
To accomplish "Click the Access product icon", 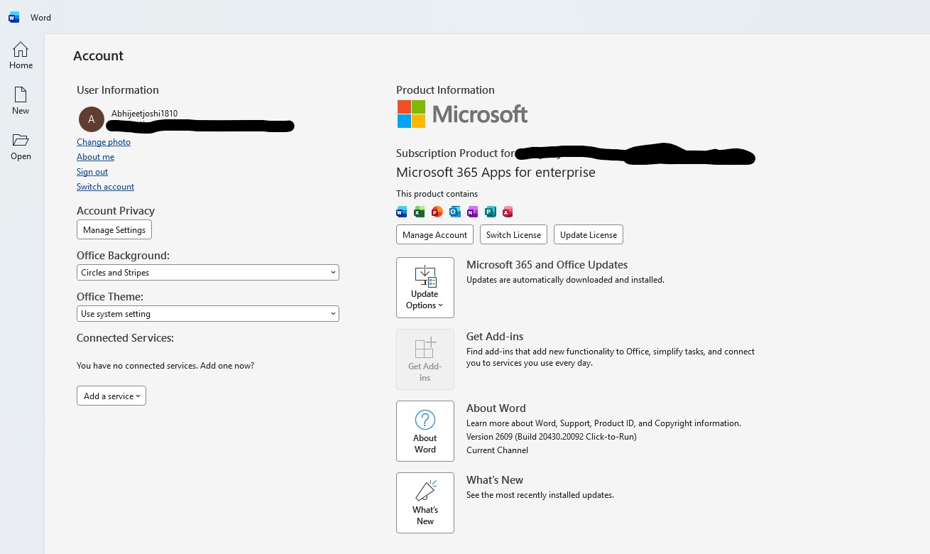I will coord(508,212).
